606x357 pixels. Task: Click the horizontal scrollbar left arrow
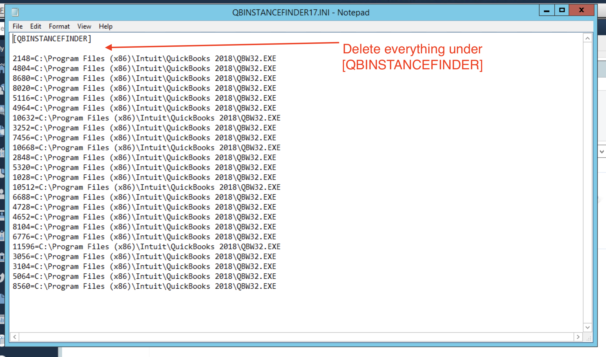(x=15, y=337)
